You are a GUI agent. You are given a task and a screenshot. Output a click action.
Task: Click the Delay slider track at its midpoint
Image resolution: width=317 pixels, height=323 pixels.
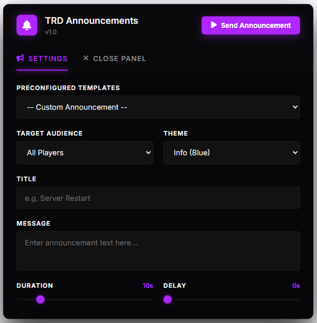[x=232, y=299]
